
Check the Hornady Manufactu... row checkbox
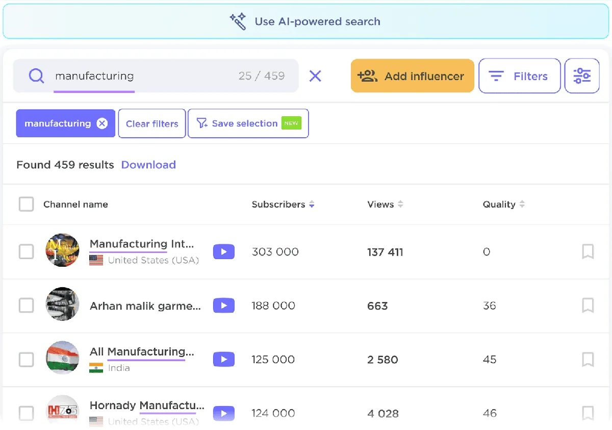click(x=26, y=413)
